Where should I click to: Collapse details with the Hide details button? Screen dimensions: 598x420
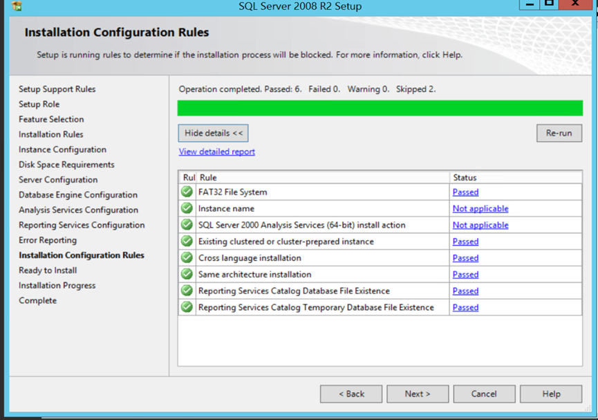213,133
